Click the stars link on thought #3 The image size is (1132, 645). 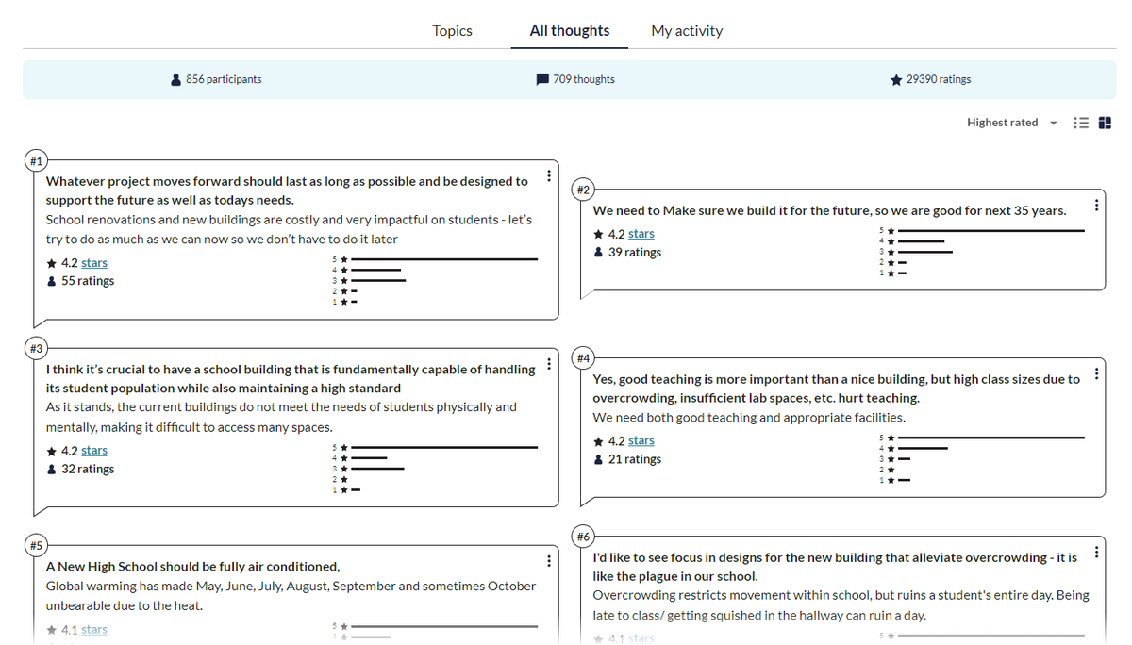(x=94, y=451)
